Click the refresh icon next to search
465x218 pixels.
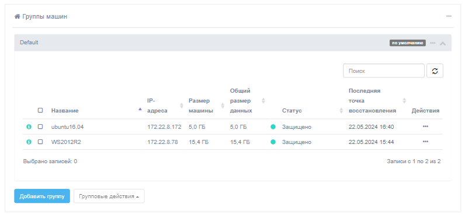click(435, 71)
